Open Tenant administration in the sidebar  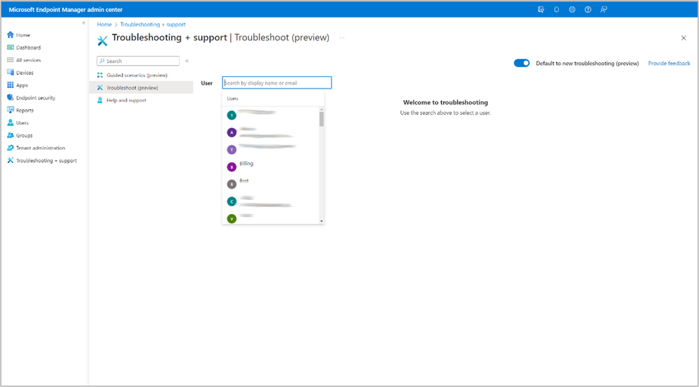36,148
